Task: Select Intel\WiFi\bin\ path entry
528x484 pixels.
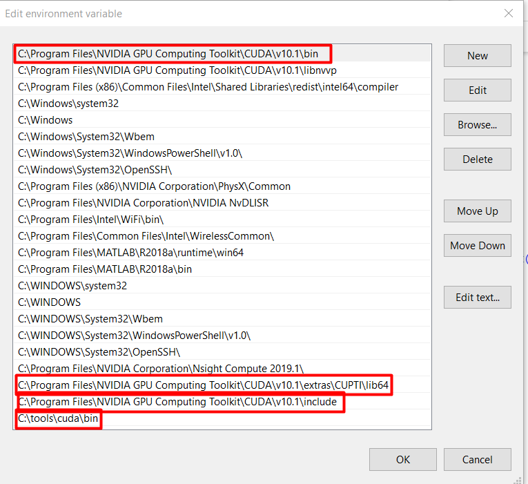Action: click(222, 220)
